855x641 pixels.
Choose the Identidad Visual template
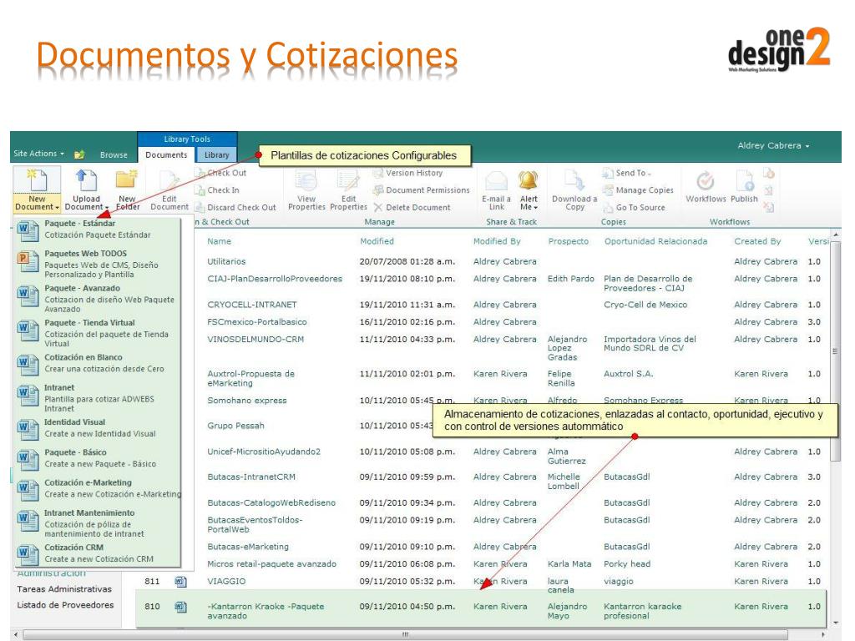99,428
